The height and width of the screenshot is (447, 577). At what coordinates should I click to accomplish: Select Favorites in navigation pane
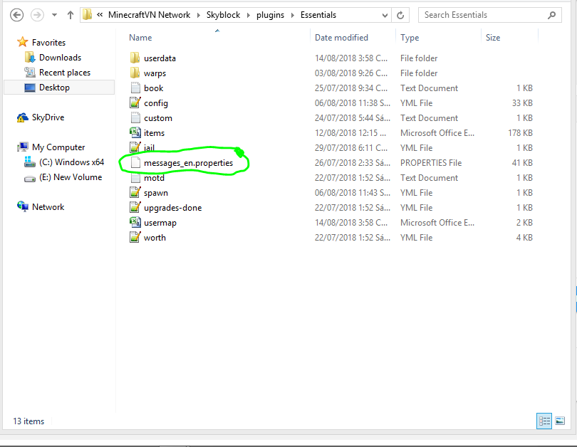click(x=48, y=43)
